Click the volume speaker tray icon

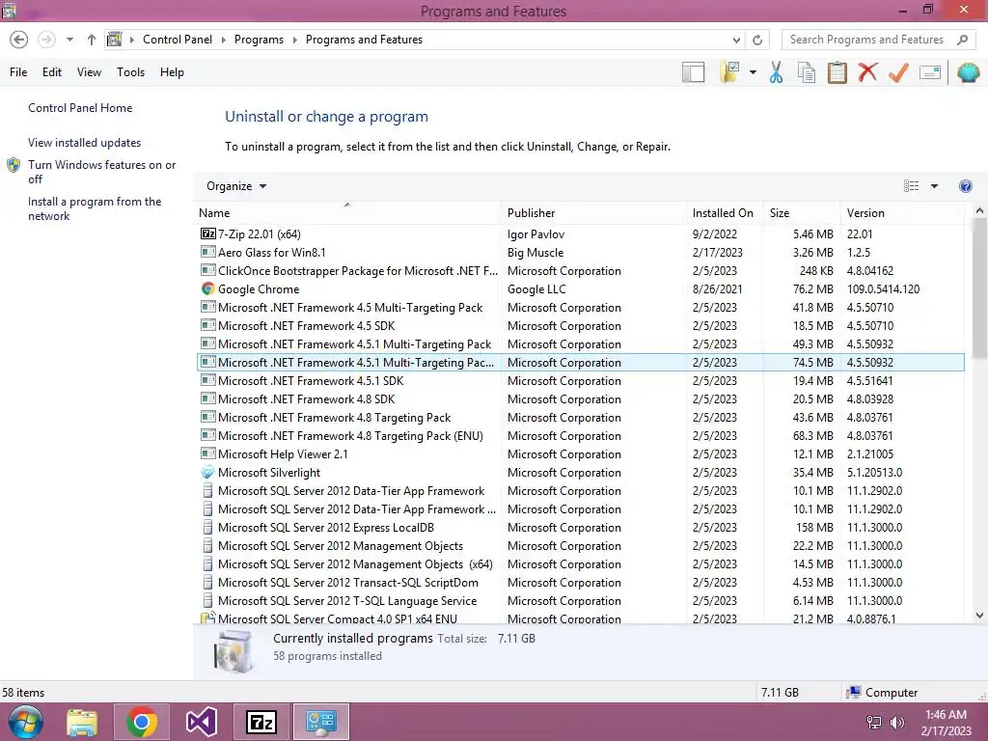pos(896,723)
